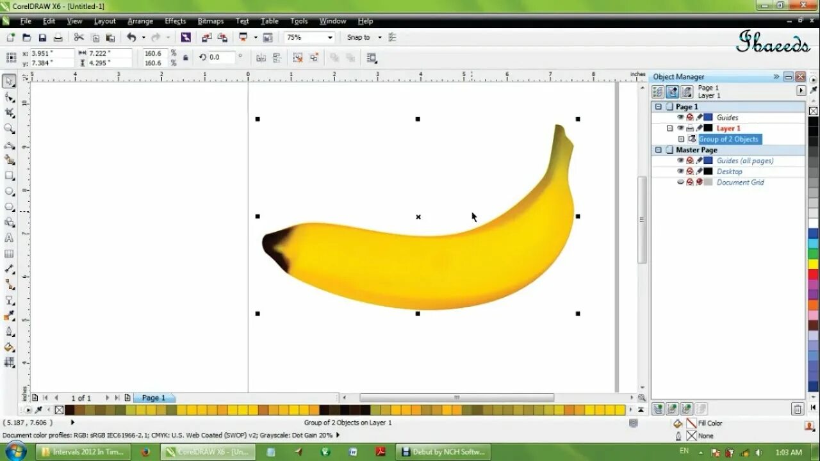The width and height of the screenshot is (820, 461).
Task: Select the Shape tool in the toolbox
Action: (x=9, y=97)
